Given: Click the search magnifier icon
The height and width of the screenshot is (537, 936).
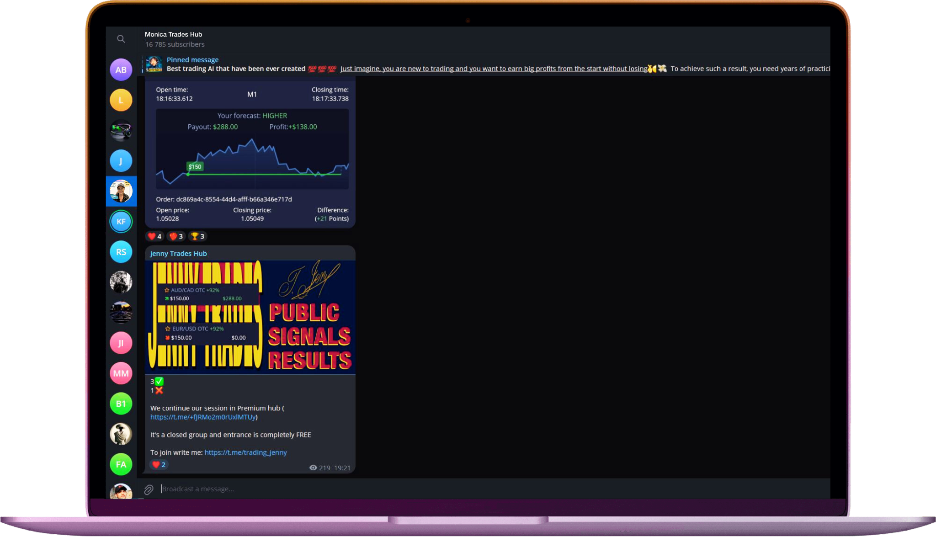Looking at the screenshot, I should point(121,39).
